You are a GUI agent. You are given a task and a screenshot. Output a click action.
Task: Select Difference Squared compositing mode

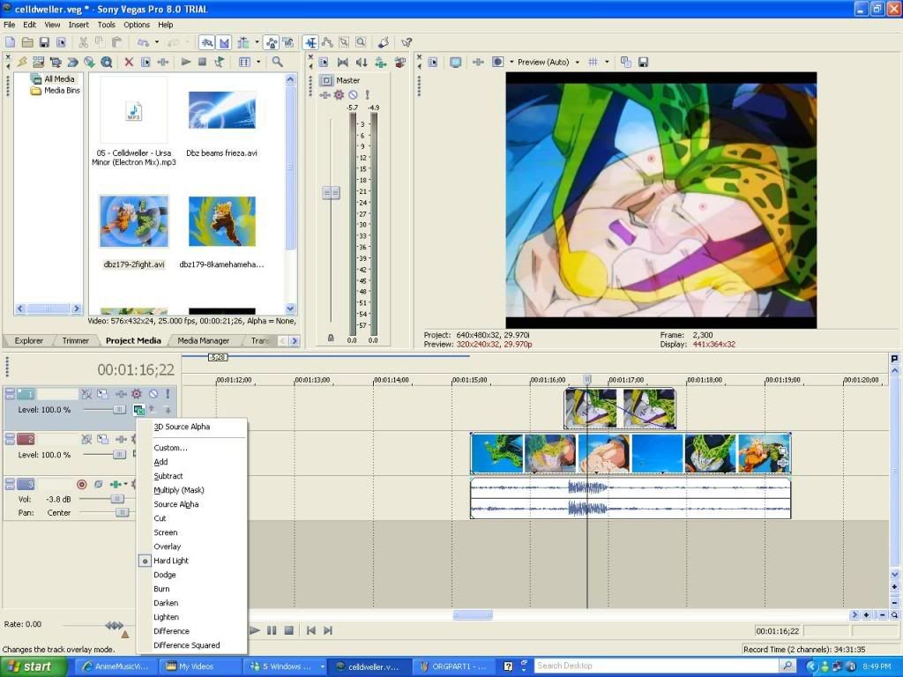click(x=187, y=645)
